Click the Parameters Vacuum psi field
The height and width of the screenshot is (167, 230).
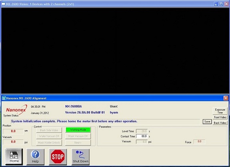click(x=142, y=142)
